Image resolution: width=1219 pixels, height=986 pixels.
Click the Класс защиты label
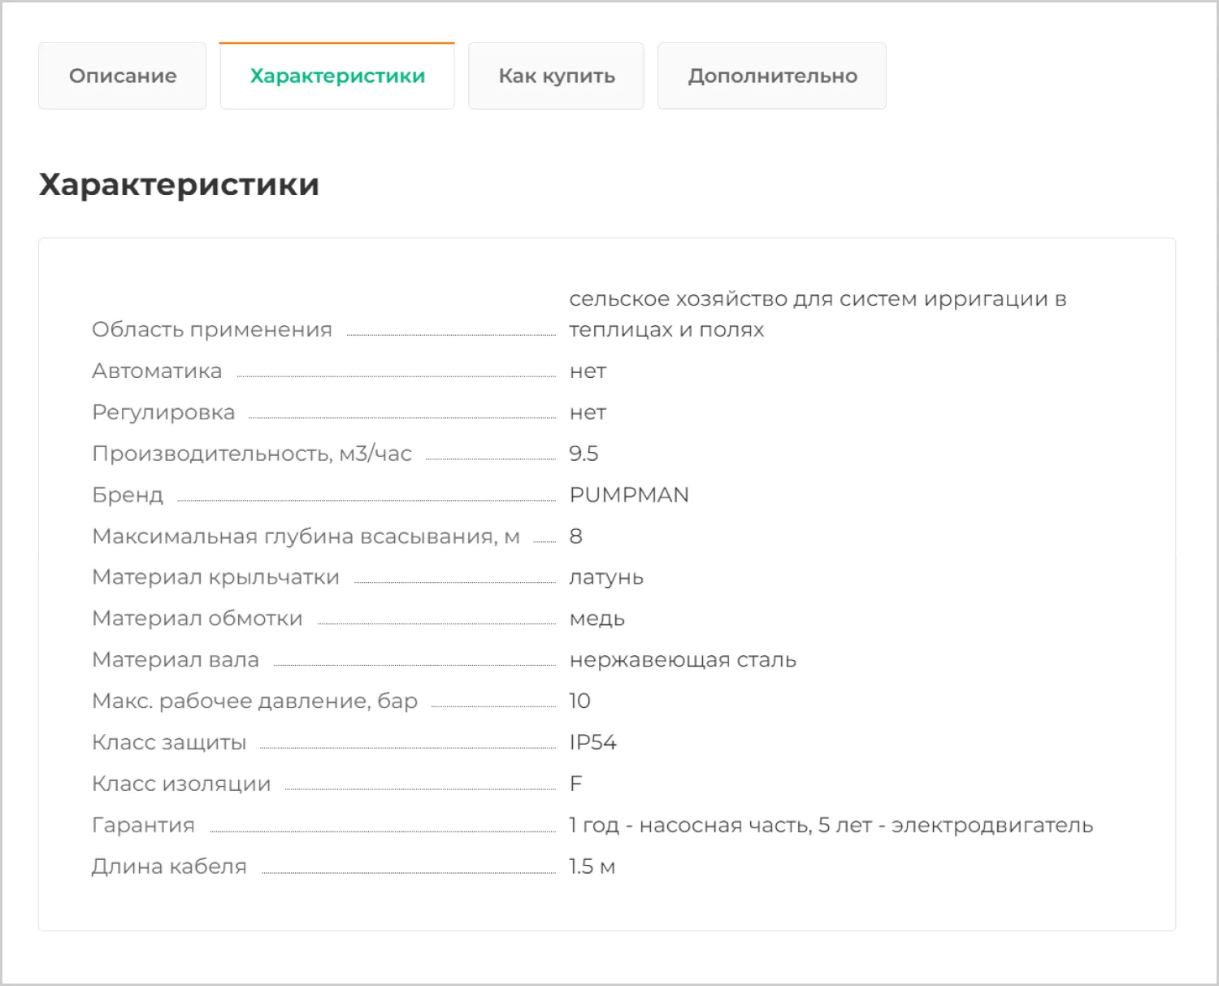point(169,743)
